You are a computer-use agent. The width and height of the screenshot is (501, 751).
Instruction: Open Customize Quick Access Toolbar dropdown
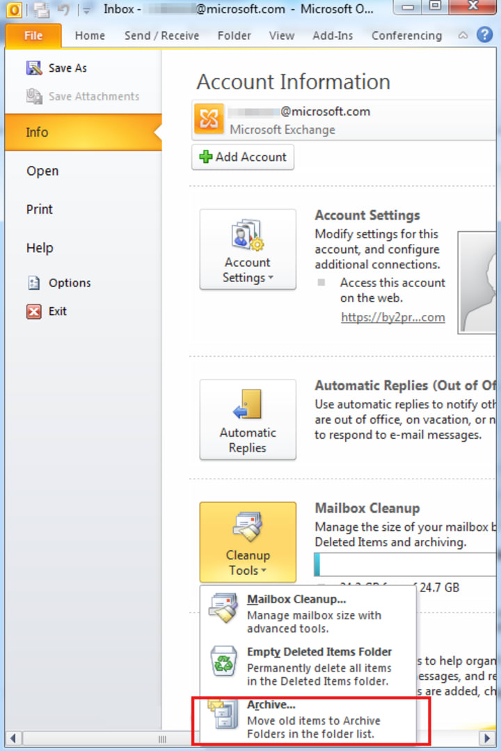click(86, 10)
